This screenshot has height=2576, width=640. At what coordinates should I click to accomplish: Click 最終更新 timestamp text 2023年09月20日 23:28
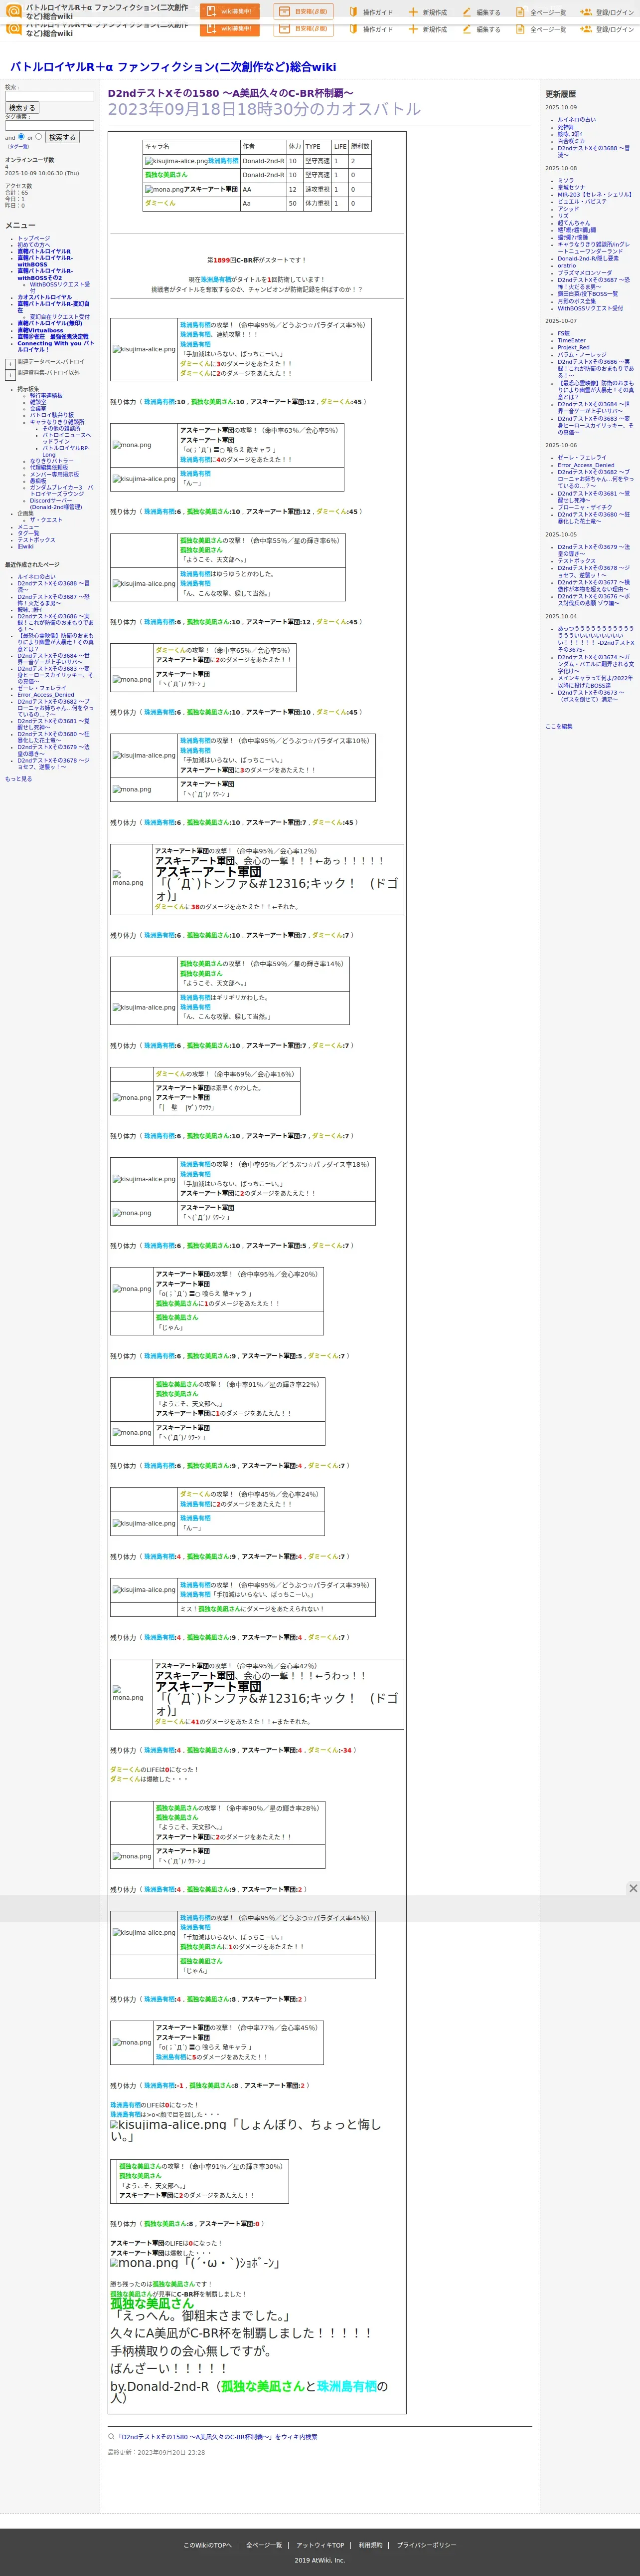pyautogui.click(x=156, y=2452)
